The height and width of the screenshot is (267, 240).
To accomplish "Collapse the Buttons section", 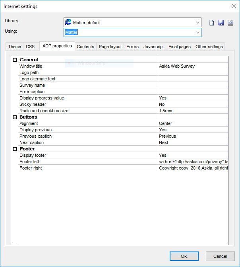I will pos(15,117).
